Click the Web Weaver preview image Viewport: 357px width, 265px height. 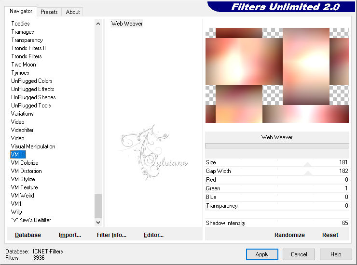(x=277, y=75)
